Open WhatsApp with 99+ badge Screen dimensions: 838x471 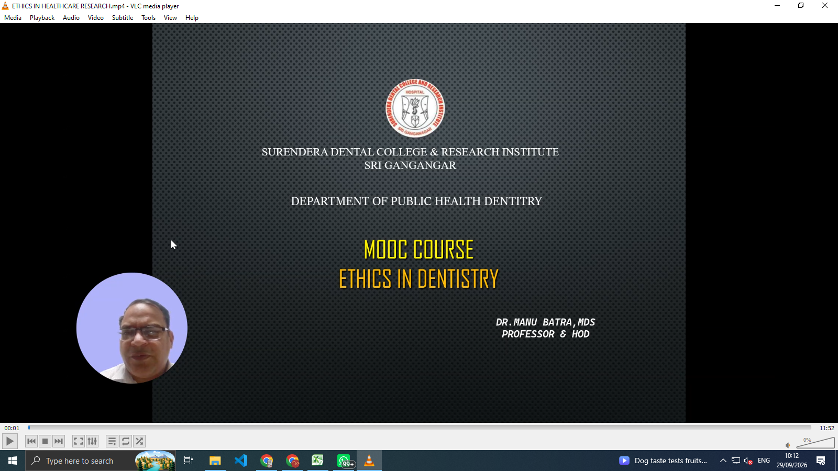pos(344,461)
